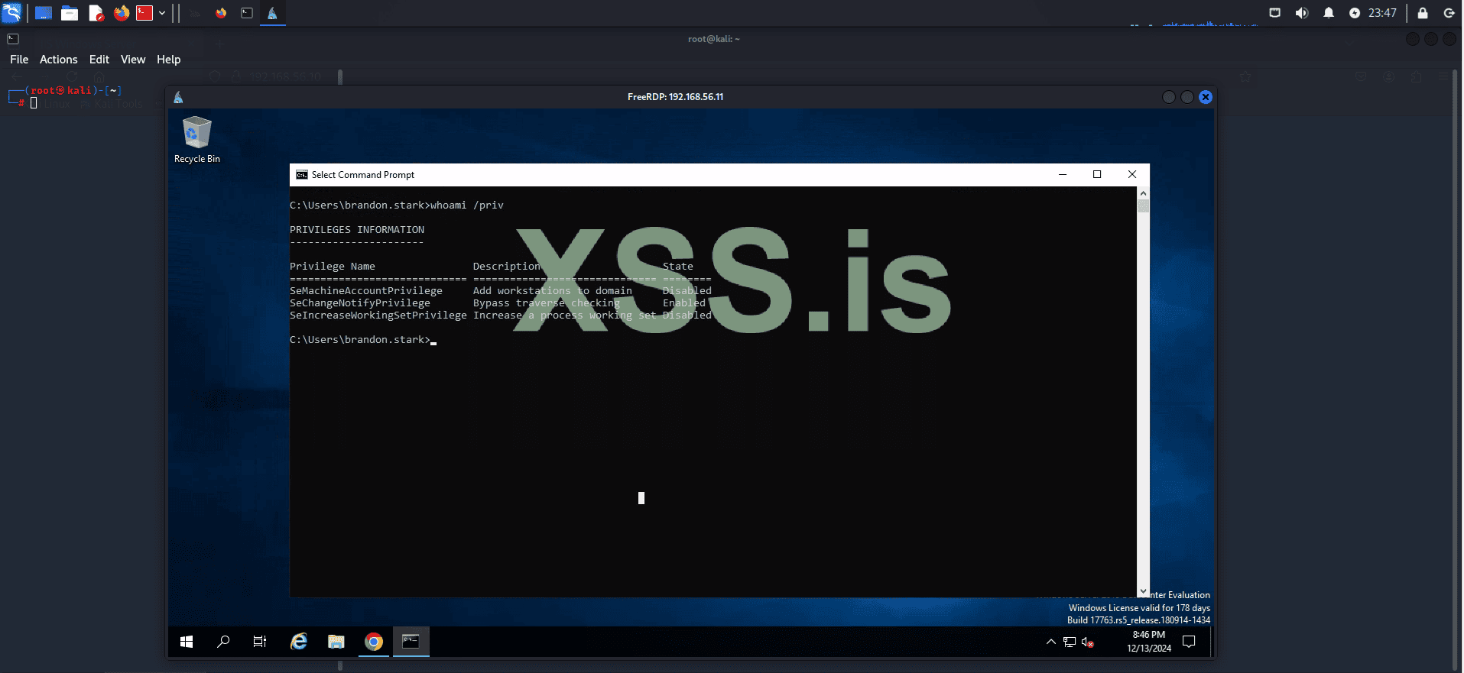
Task: Click the PRIVILEGES INFORMATION heading
Action: pyautogui.click(x=357, y=230)
